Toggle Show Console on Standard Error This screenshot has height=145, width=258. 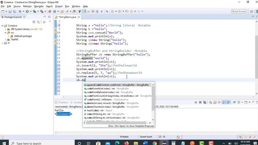point(229,102)
